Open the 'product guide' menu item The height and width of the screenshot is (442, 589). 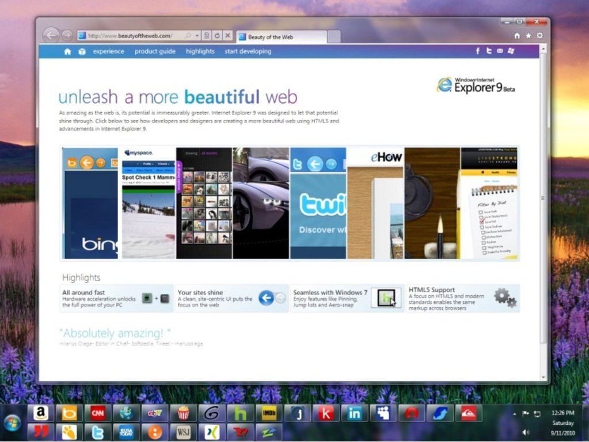coord(155,51)
